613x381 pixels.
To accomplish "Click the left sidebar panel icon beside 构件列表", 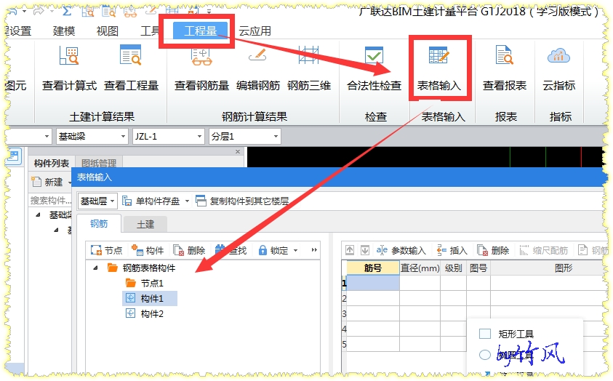I will 13,156.
